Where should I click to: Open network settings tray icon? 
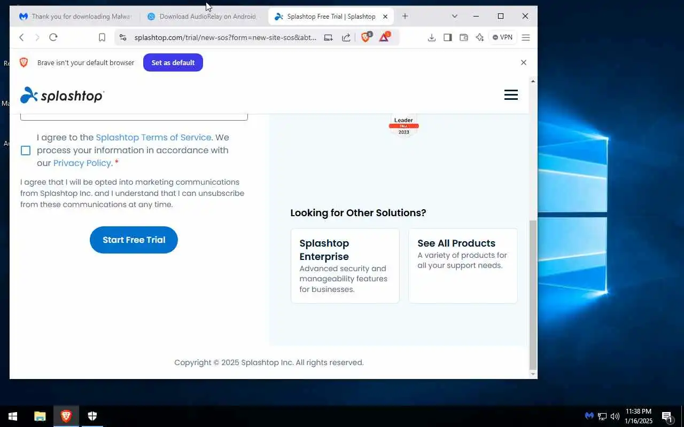602,416
